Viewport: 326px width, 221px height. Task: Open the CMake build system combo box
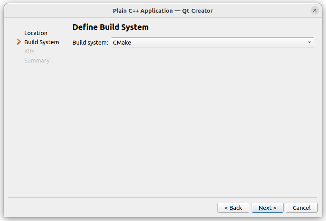212,43
